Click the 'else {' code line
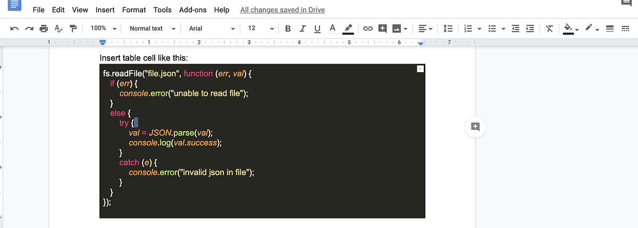638x228 pixels. [x=120, y=113]
